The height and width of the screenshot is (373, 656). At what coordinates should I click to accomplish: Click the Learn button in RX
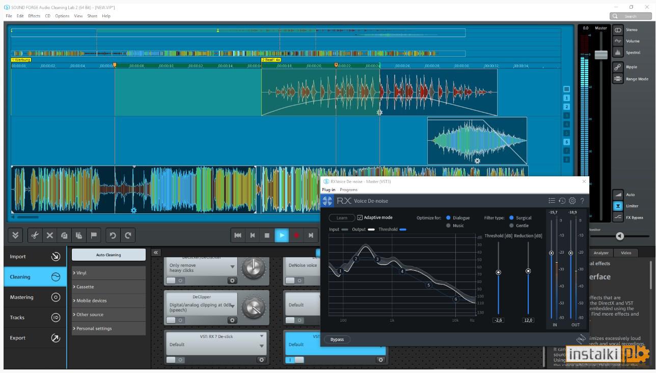(x=342, y=218)
